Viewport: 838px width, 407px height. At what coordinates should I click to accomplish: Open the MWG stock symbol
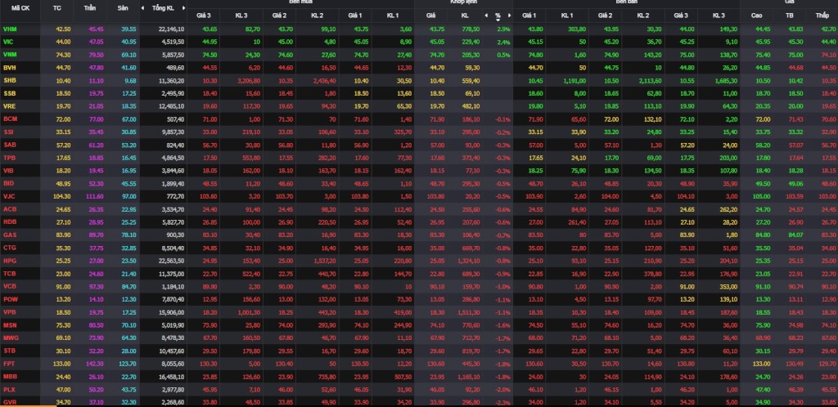point(10,338)
